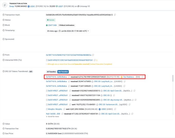Switch to All Transfers tab
Viewport: 175px width, 138px height.
[51, 72]
